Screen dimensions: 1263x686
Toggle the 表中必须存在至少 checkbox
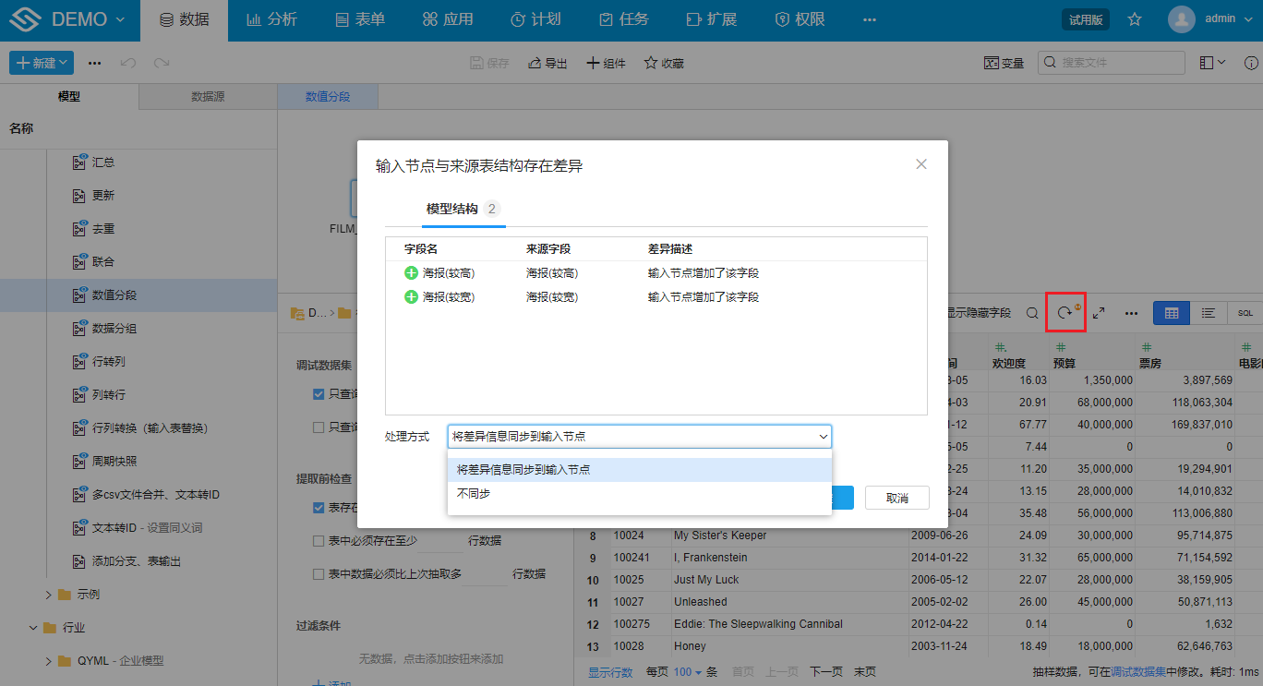click(x=319, y=540)
